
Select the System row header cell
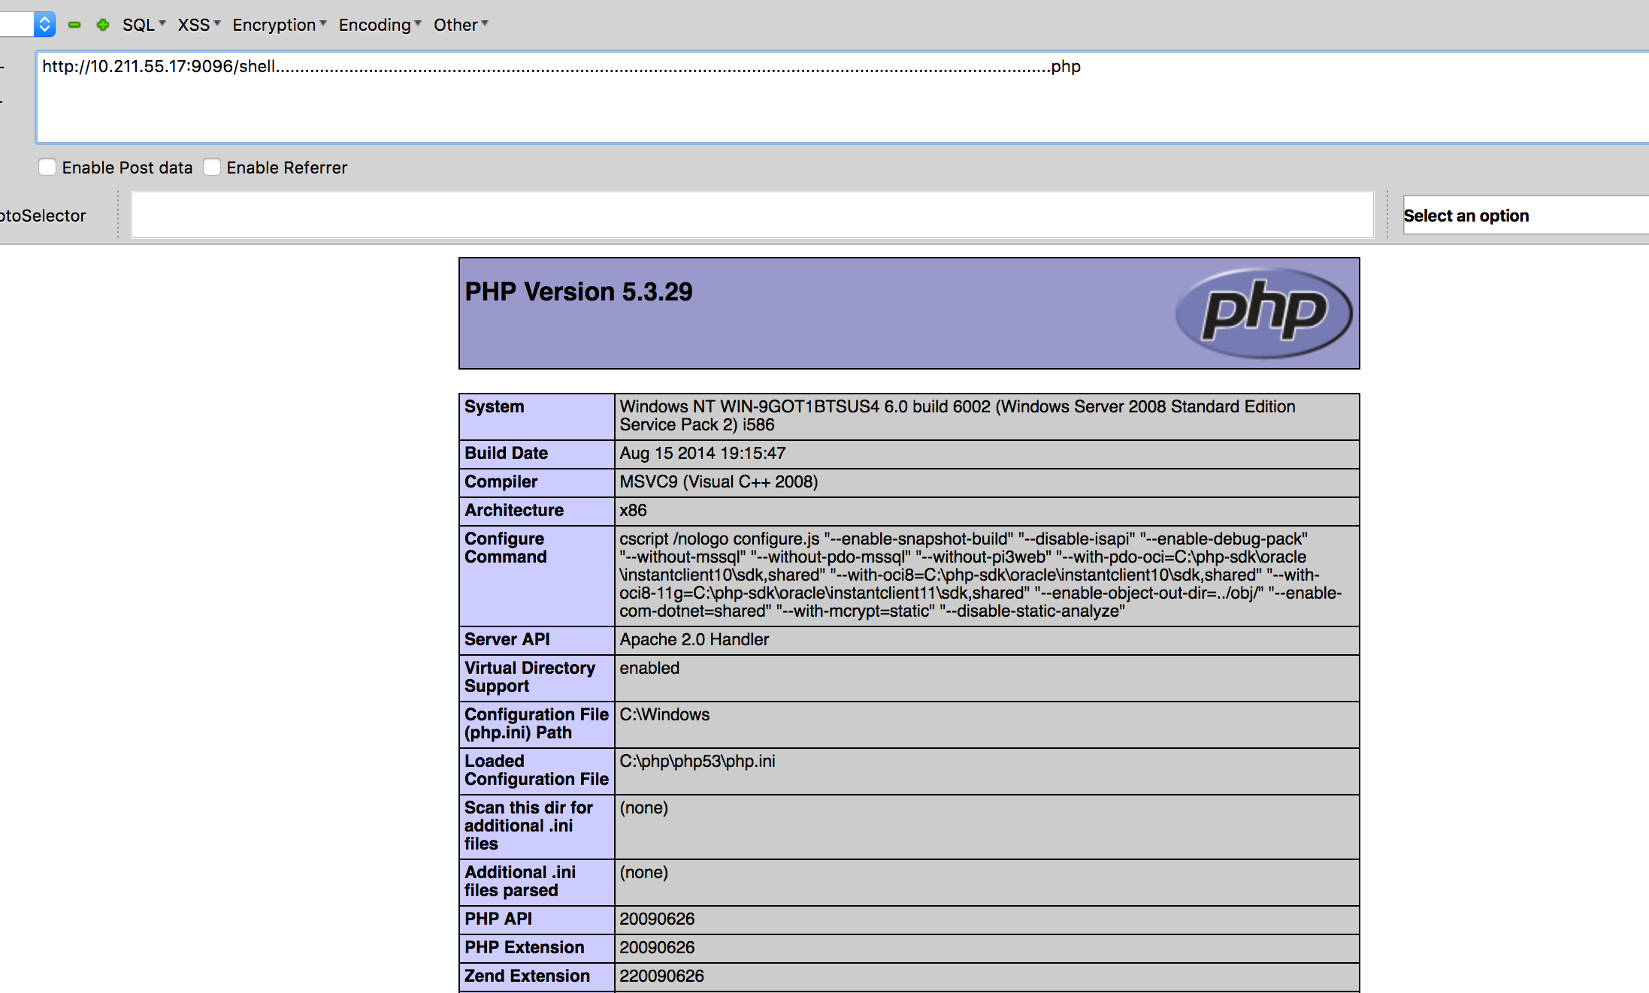(535, 416)
